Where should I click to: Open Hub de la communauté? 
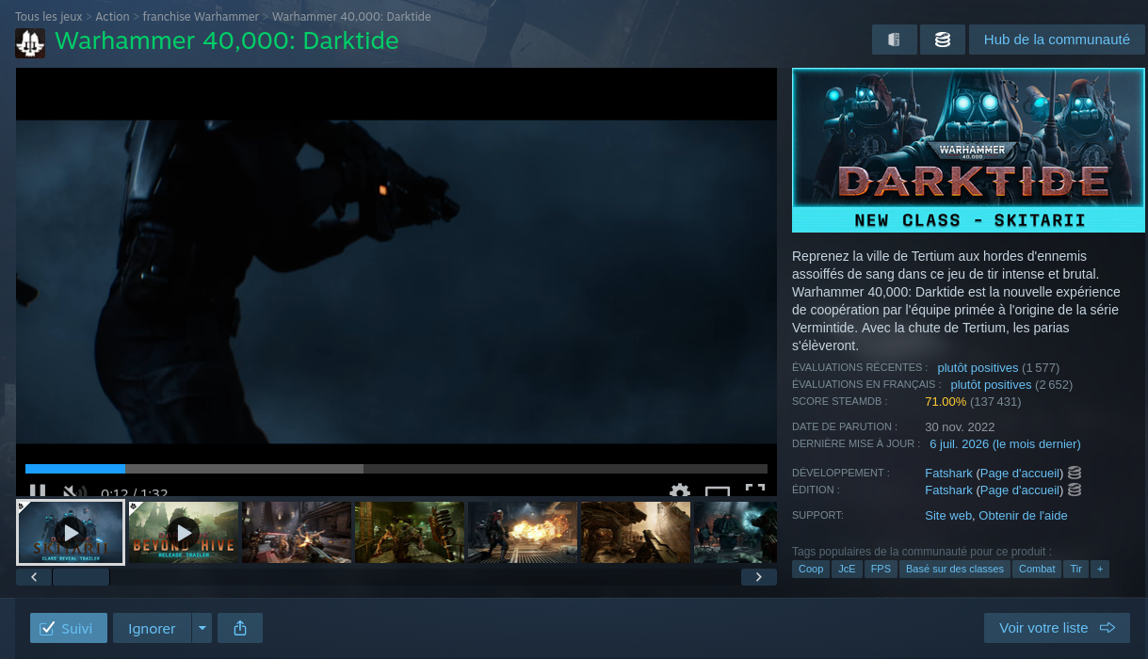1057,40
